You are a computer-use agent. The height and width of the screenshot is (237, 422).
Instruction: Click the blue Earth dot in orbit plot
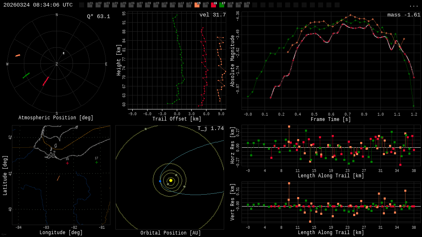coord(160,181)
